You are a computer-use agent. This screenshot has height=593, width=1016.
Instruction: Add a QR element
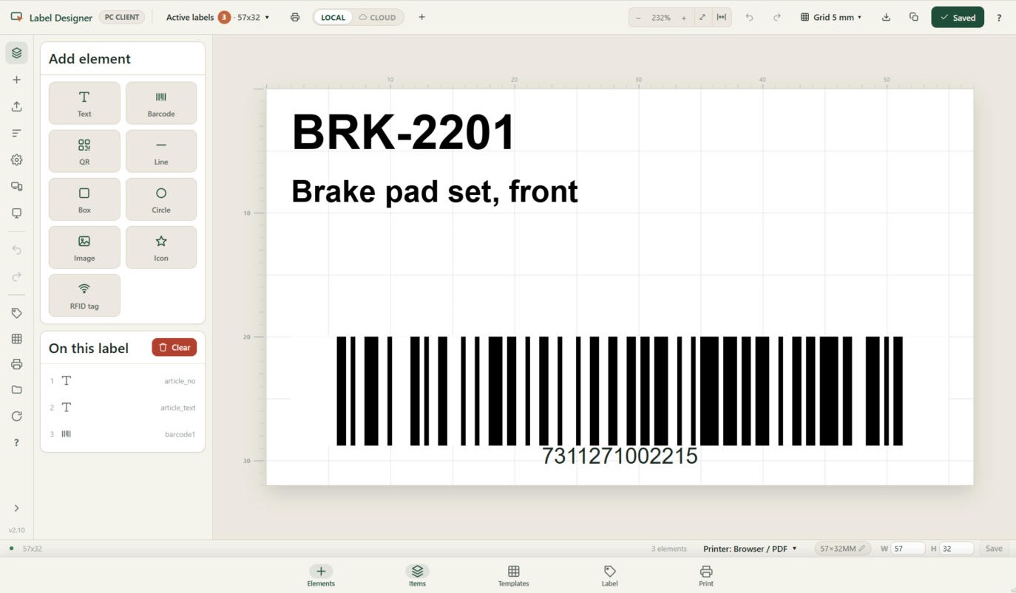[84, 151]
